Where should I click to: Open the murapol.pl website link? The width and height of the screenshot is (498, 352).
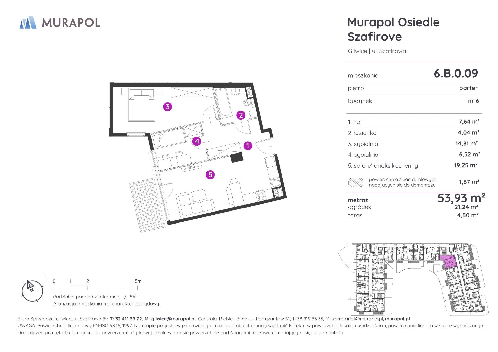click(x=397, y=319)
